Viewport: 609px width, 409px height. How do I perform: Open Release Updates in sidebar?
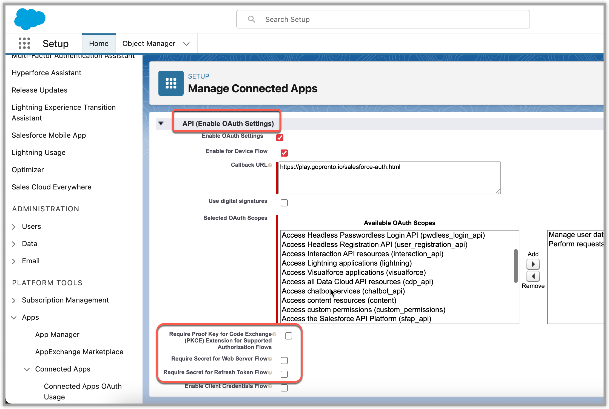[39, 90]
